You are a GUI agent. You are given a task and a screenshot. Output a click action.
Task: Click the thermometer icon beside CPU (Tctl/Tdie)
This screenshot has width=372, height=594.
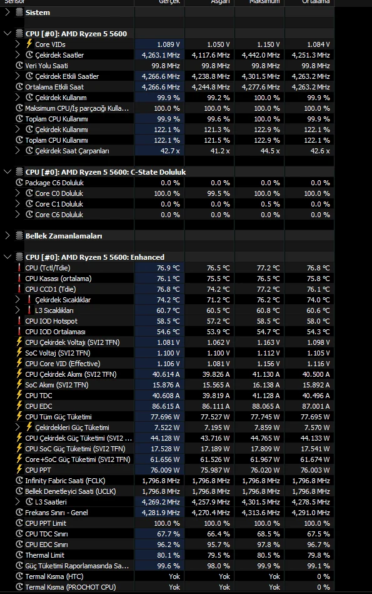click(19, 267)
